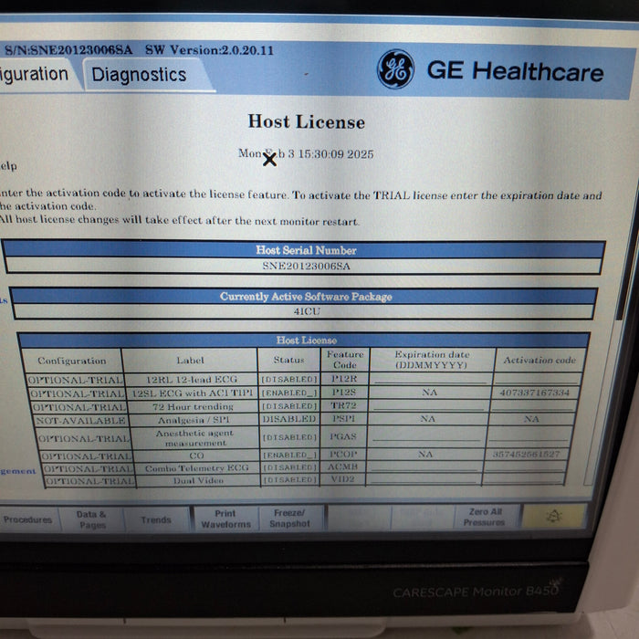Screen dimensions: 639x639
Task: Click the GE Healthcare round logo
Action: (395, 69)
